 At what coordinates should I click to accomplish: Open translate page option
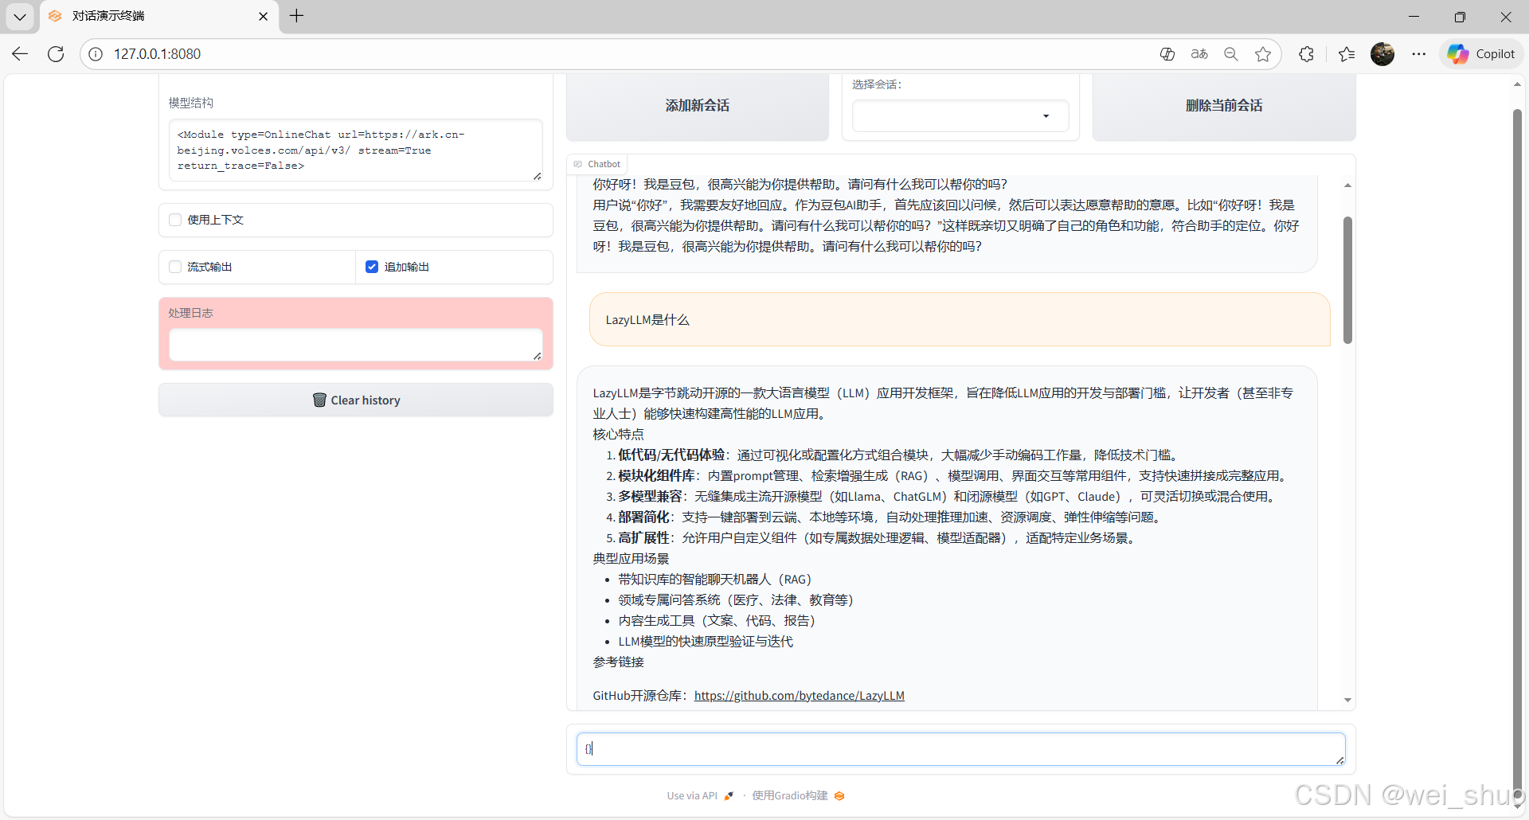1199,54
